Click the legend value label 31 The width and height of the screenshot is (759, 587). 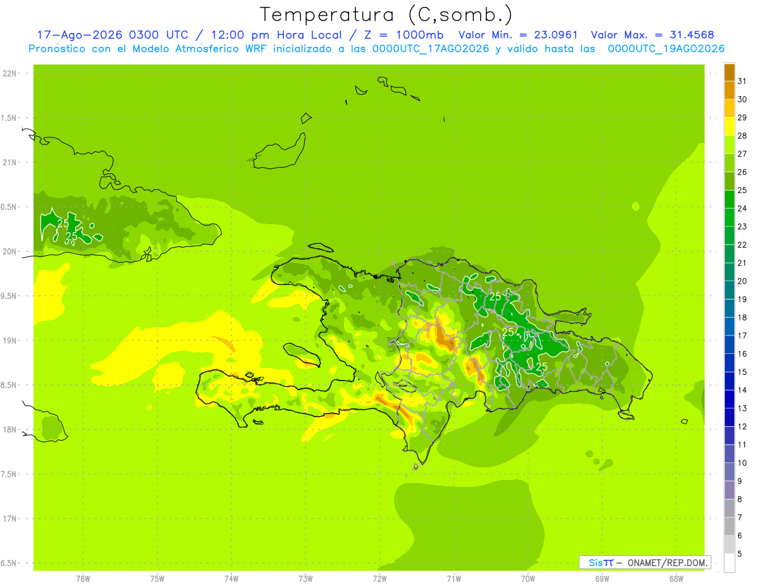743,81
